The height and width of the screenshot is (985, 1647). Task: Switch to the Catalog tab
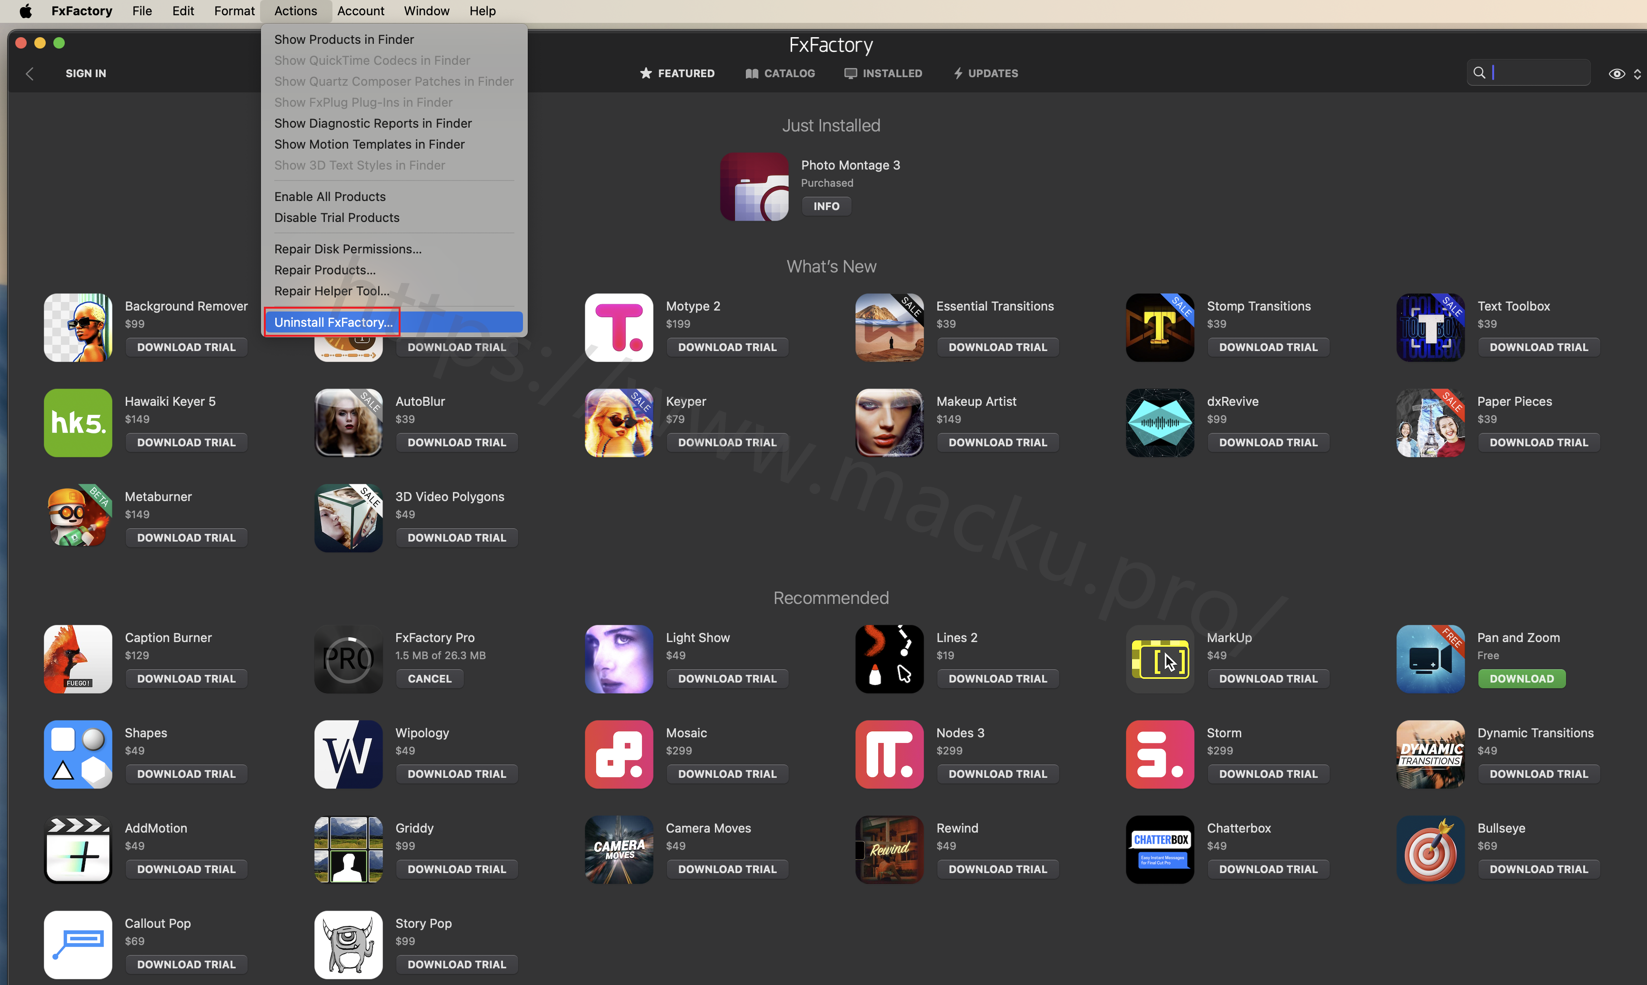click(x=780, y=73)
